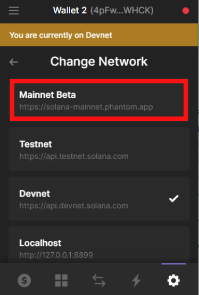Open the swap arrows tab
Viewport: 199px width, 295px height.
click(x=99, y=281)
